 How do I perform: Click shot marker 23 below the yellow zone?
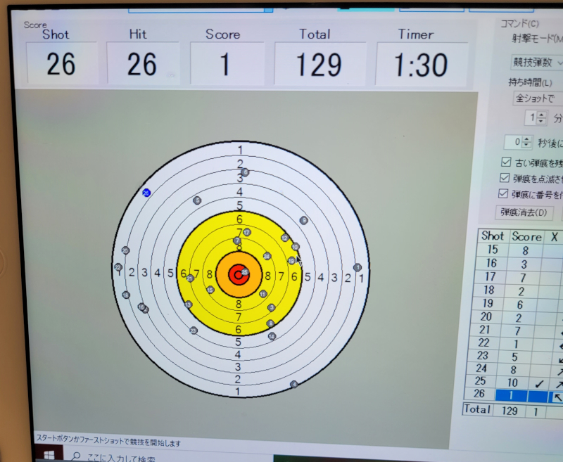coord(194,331)
